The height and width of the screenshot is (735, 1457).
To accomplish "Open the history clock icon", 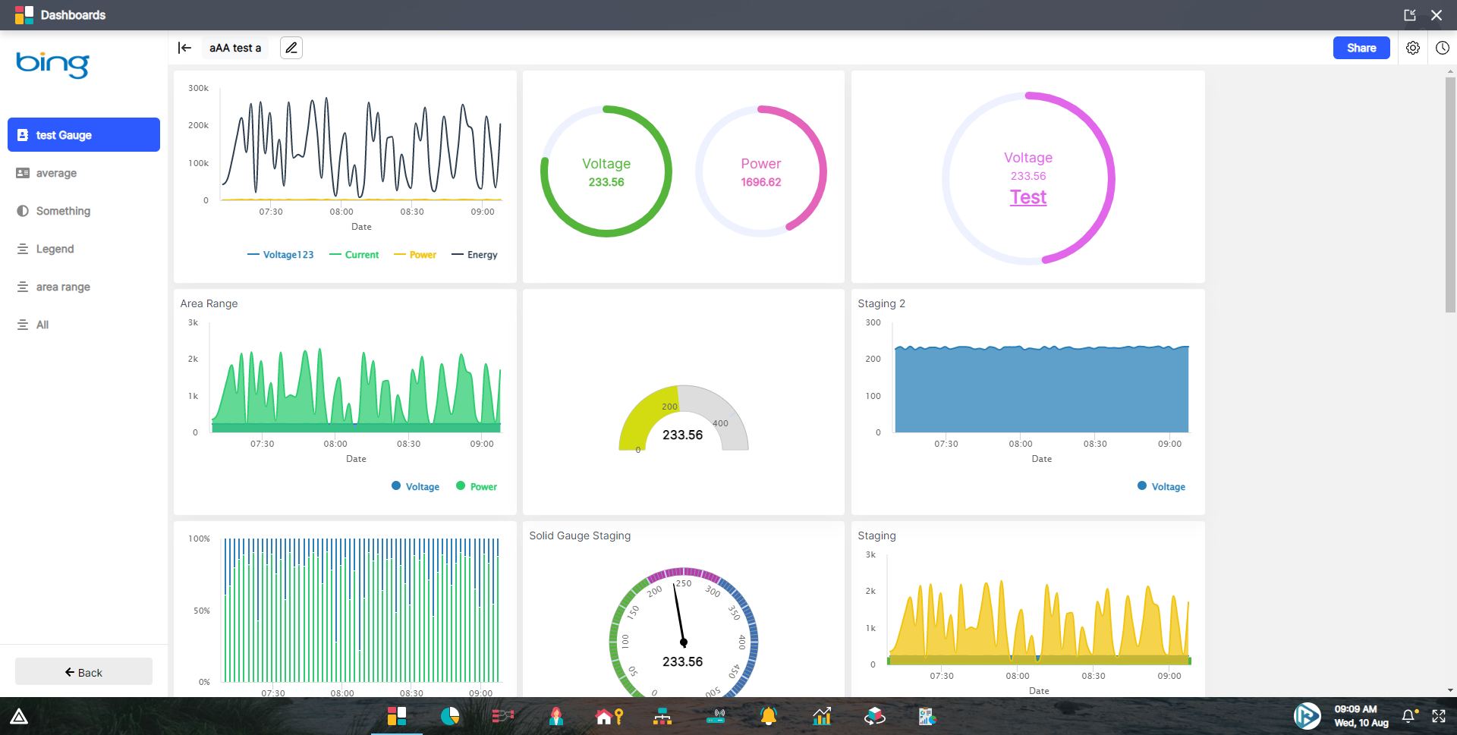I will [x=1443, y=48].
